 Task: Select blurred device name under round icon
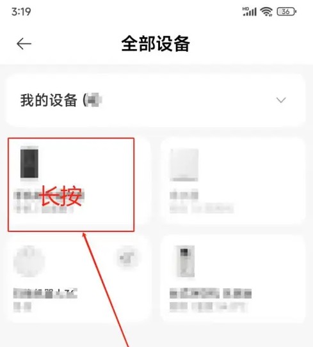pyautogui.click(x=45, y=293)
